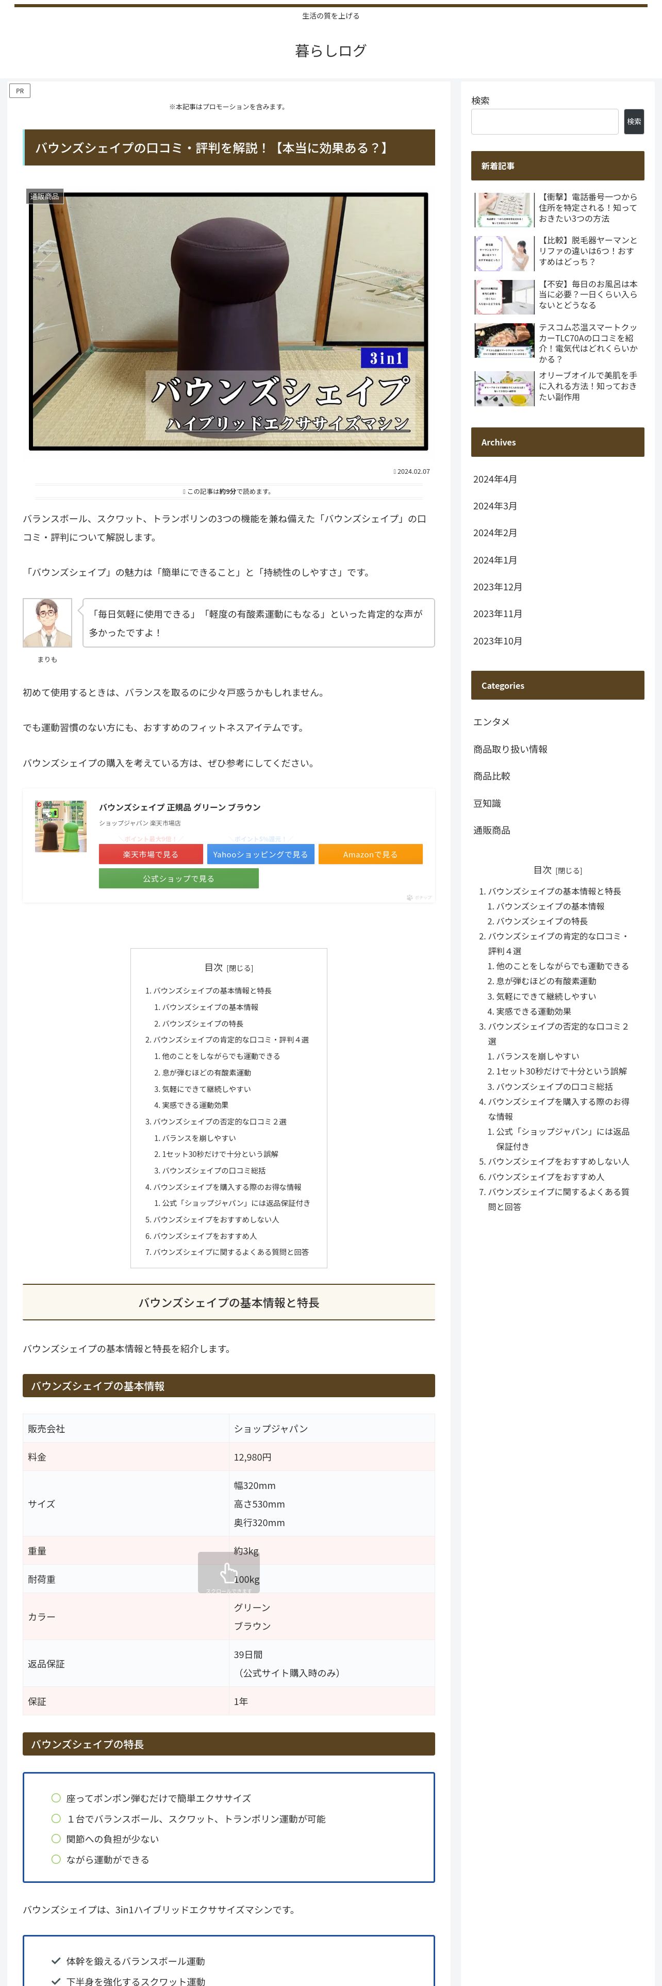Image resolution: width=662 pixels, height=1986 pixels.
Task: Select the 約3kg weight cell
Action: coord(332,1551)
